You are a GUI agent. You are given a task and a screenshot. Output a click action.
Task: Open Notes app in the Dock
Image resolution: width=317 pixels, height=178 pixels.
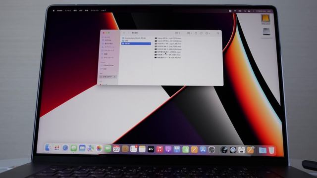[x=142, y=149]
